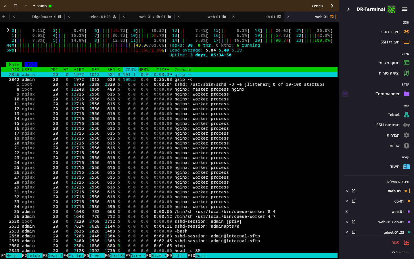414x259 pixels.
Task: Close web-01 / db-01 connection in sidebar list
Action: coord(347,222)
